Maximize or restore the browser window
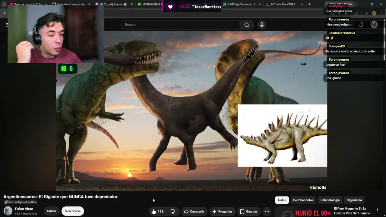Viewport: 386px width, 217px height. point(372,4)
